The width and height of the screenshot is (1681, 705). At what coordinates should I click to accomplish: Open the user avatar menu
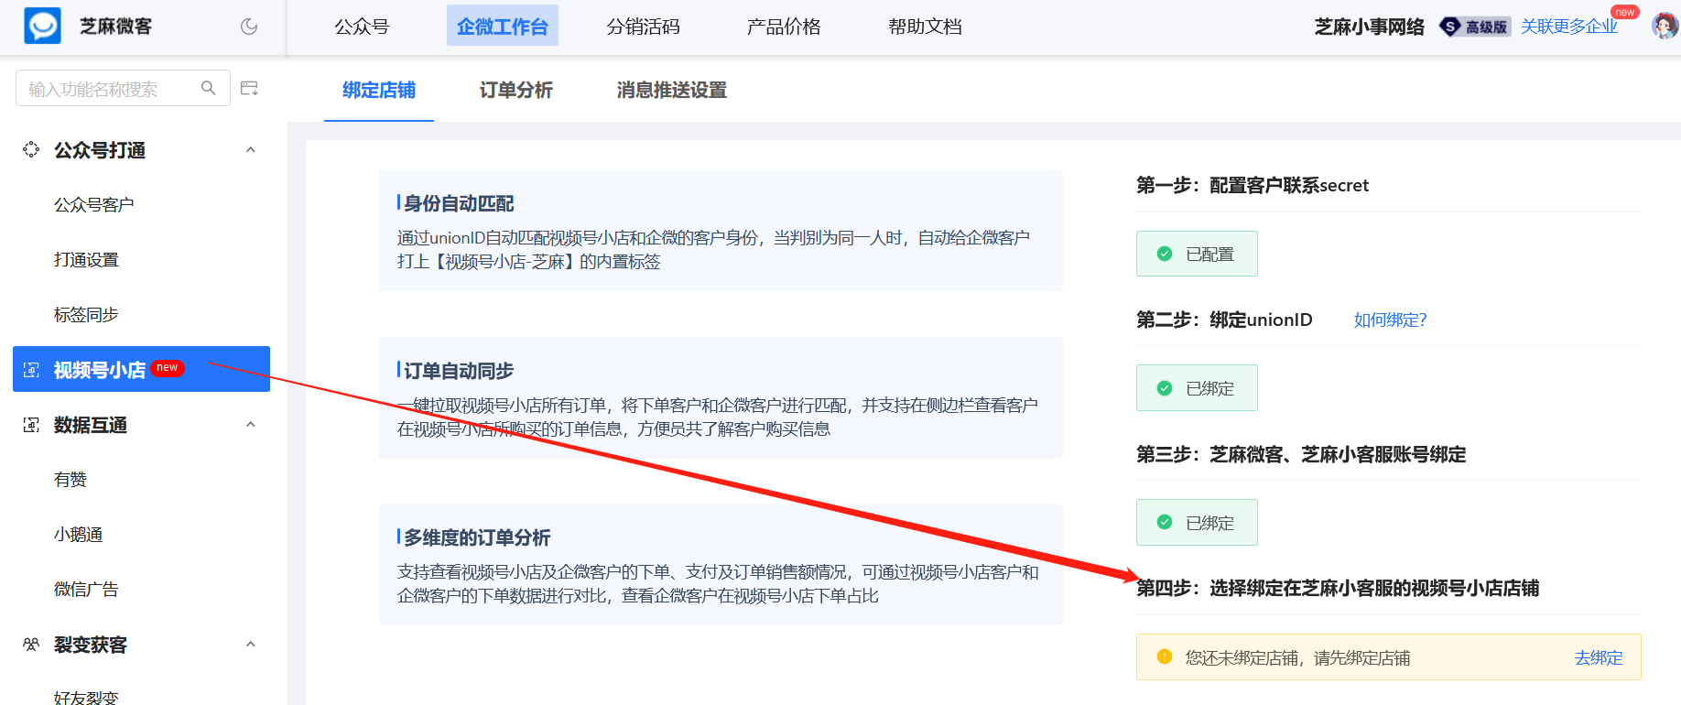1665,26
